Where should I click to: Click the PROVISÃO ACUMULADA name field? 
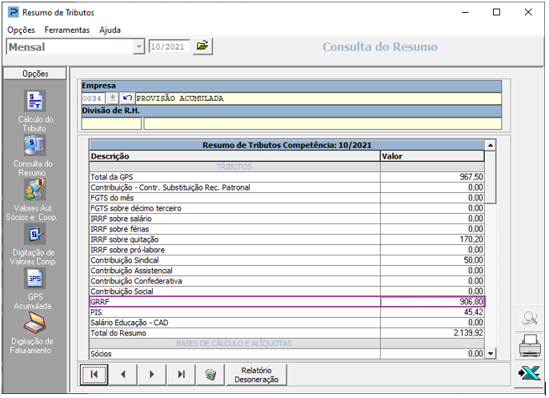[x=319, y=98]
